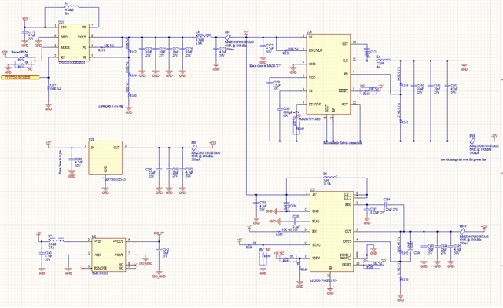Click the RT/SYNC pin label on MAX17577
The width and height of the screenshot is (503, 308).
(x=314, y=104)
